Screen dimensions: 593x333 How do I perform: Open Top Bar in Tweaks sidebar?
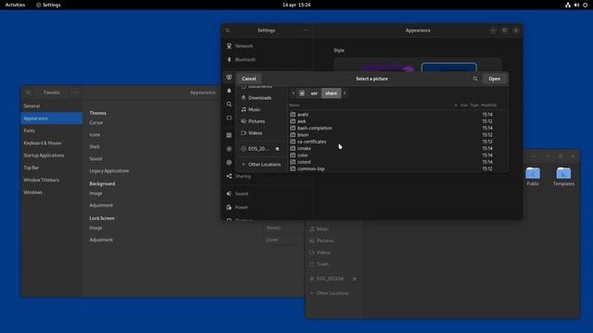(52, 167)
